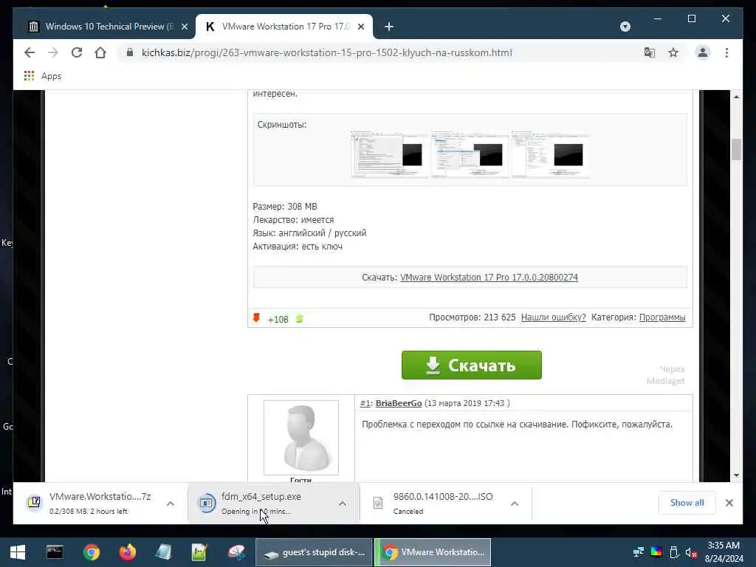Go forward using the forward arrow
This screenshot has width=756, height=567.
(x=53, y=52)
